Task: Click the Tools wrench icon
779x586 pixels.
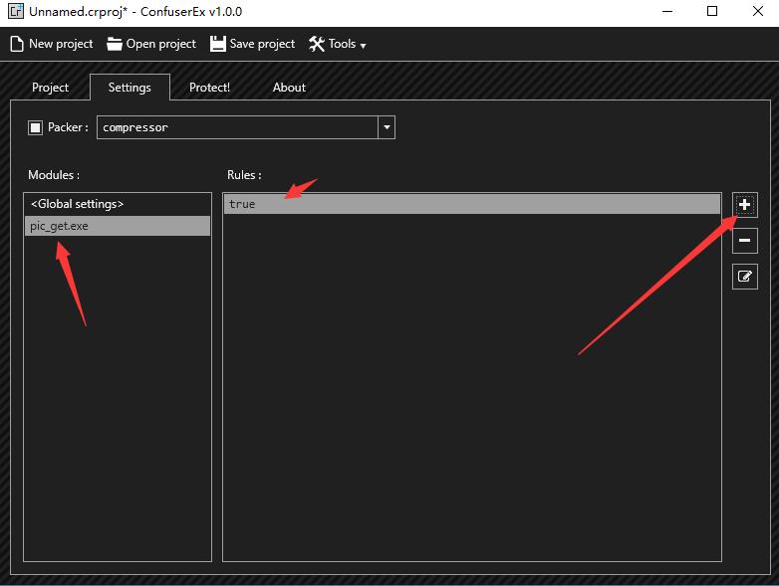Action: (317, 44)
